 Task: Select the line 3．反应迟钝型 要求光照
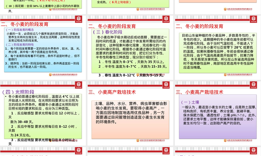point(43,142)
